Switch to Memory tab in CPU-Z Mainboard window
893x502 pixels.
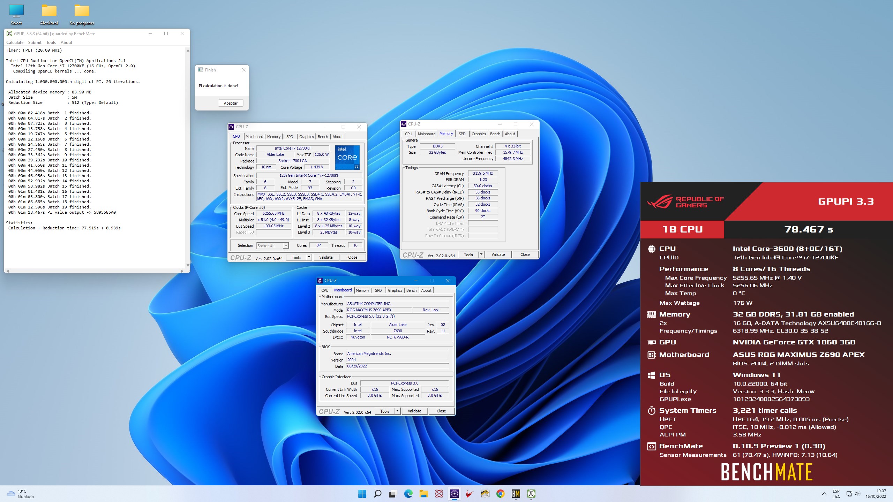[x=362, y=290]
